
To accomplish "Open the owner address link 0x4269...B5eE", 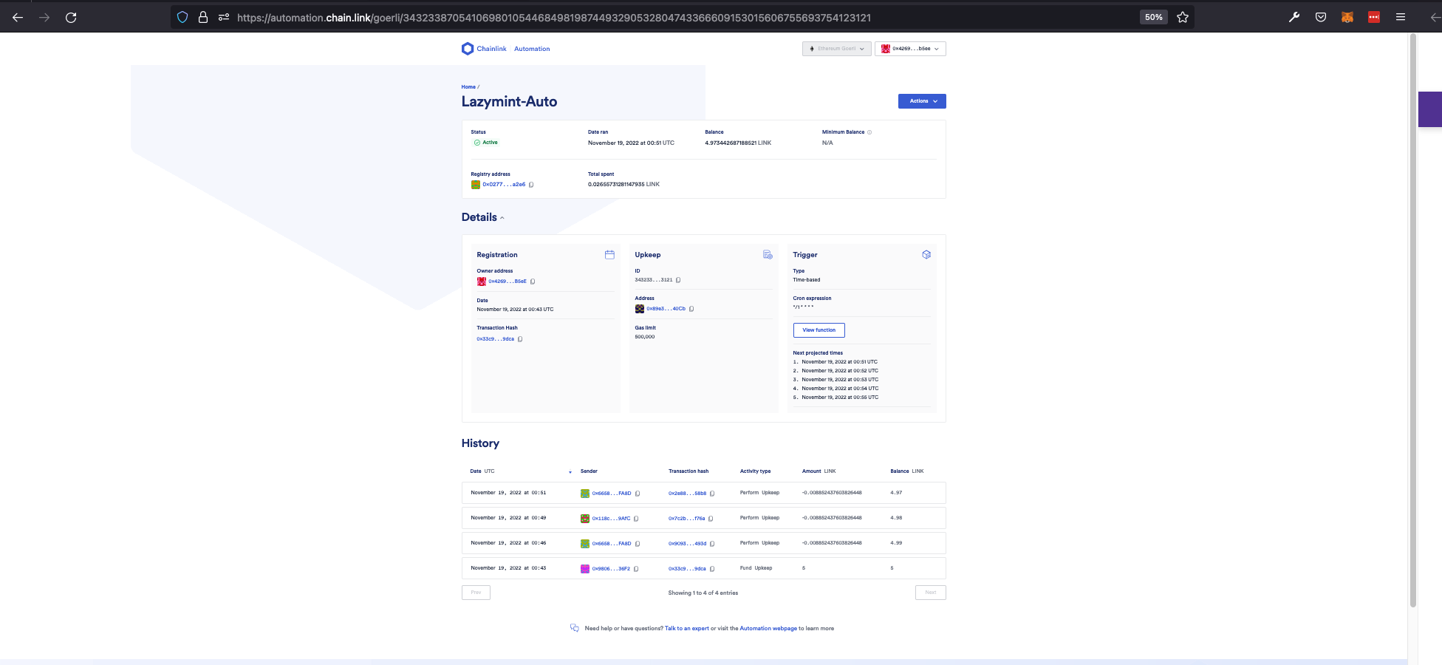I will [x=508, y=282].
